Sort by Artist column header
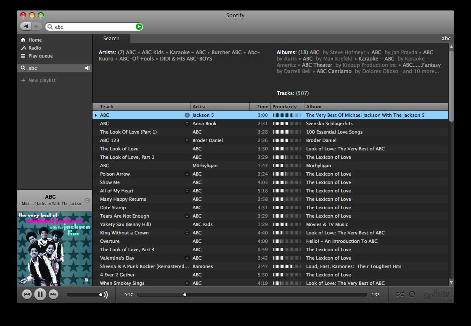This screenshot has width=471, height=326. 220,107
